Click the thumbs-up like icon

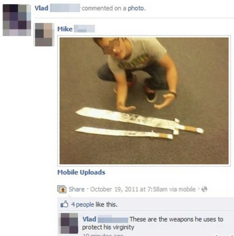(64, 204)
